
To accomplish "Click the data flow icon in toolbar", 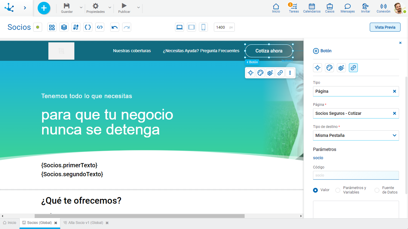I will (76, 27).
